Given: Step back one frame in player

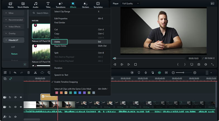Looking at the screenshot, I should [x=115, y=65].
